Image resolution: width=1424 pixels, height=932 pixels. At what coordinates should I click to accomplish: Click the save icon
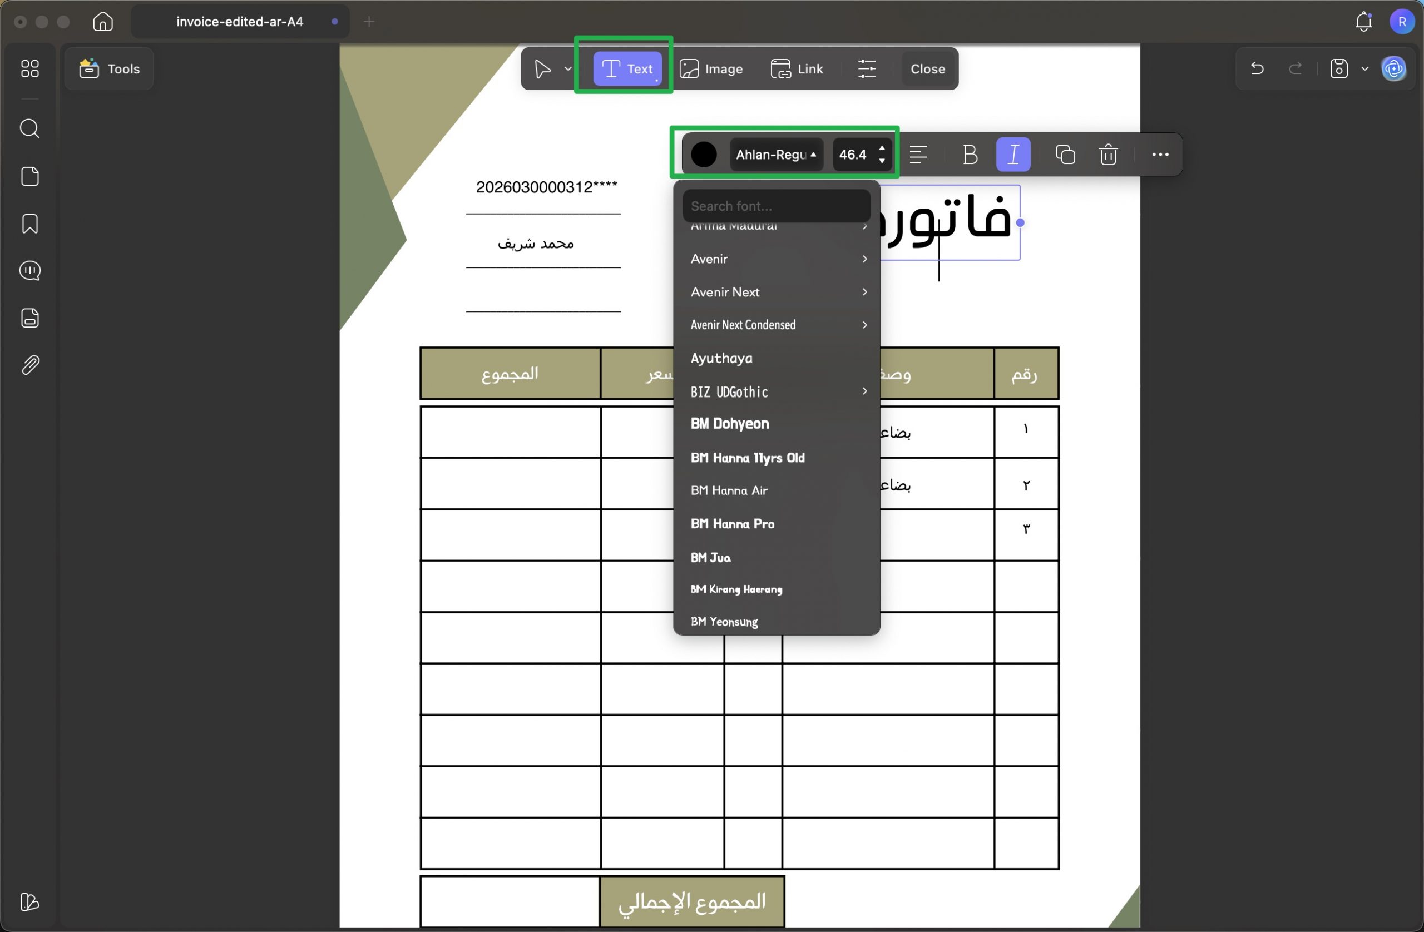click(x=1338, y=69)
